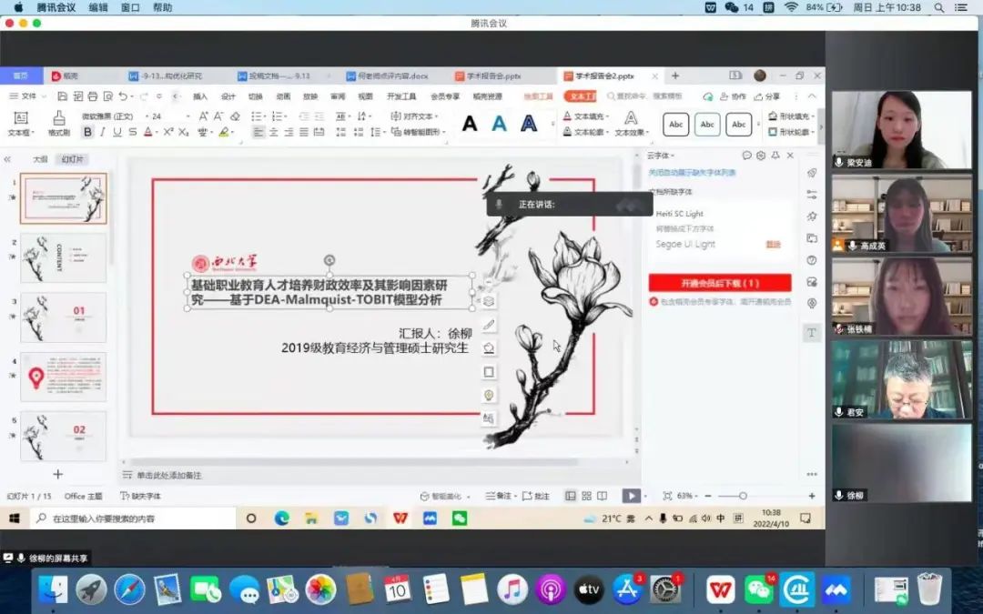Open the Insert (插入) ribbon tab

(x=200, y=96)
